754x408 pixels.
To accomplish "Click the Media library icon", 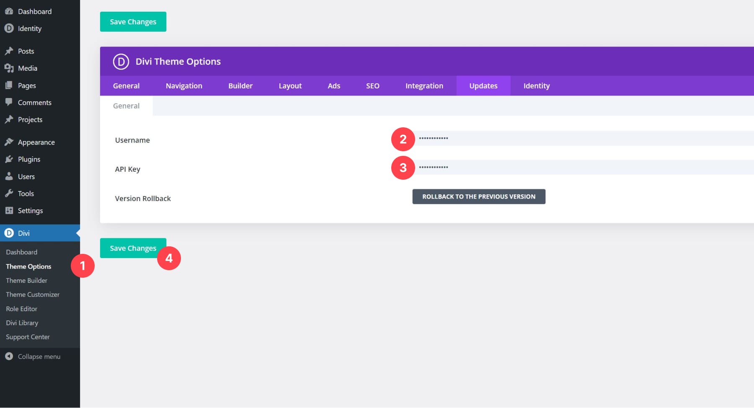I will [9, 68].
